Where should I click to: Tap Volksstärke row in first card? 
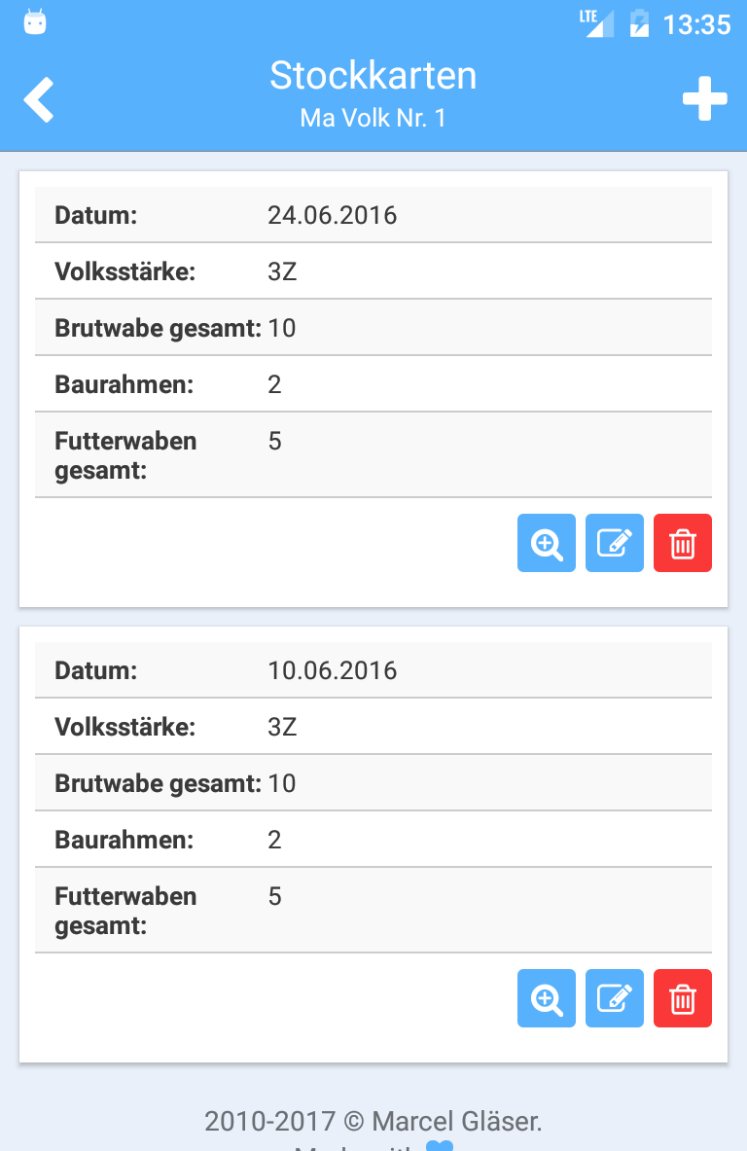[x=373, y=271]
